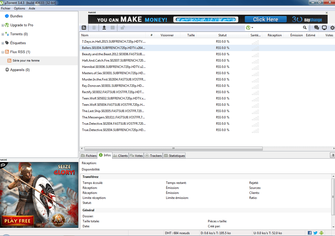The image size is (335, 236).
Task: Click the Unlock bundle padlock icon
Action: coord(123,27)
